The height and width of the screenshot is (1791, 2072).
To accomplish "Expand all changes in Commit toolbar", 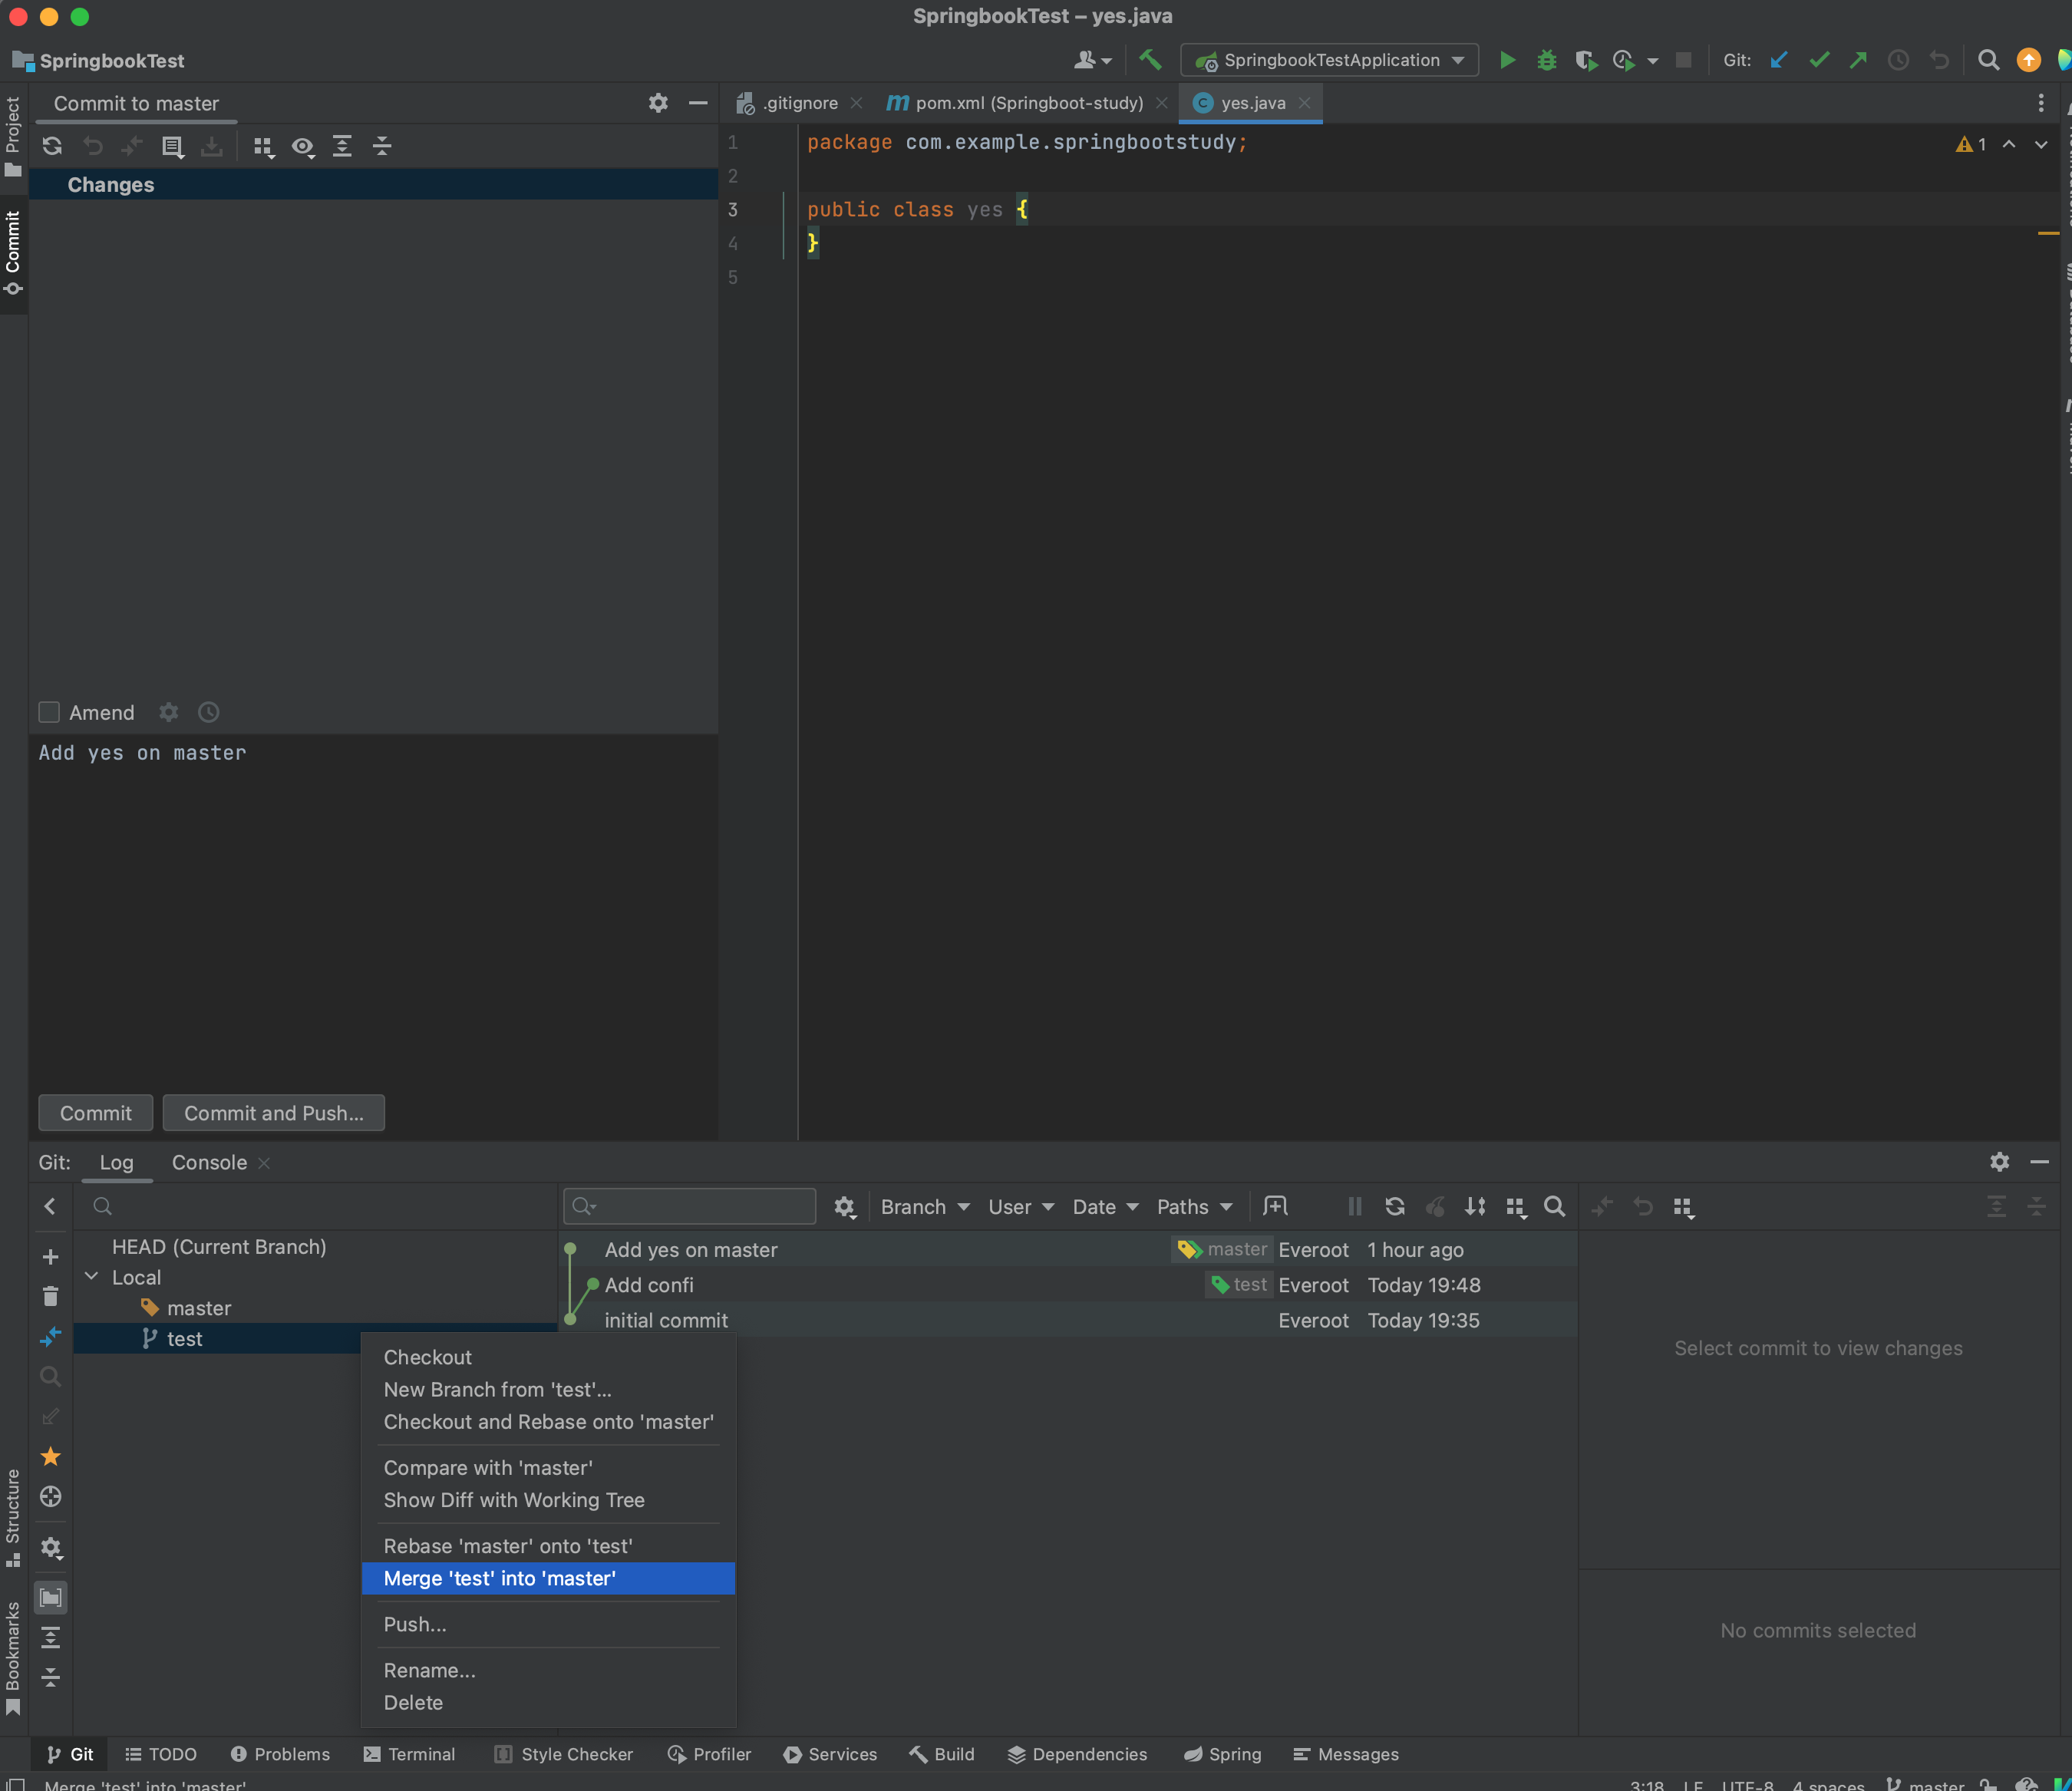I will [342, 146].
